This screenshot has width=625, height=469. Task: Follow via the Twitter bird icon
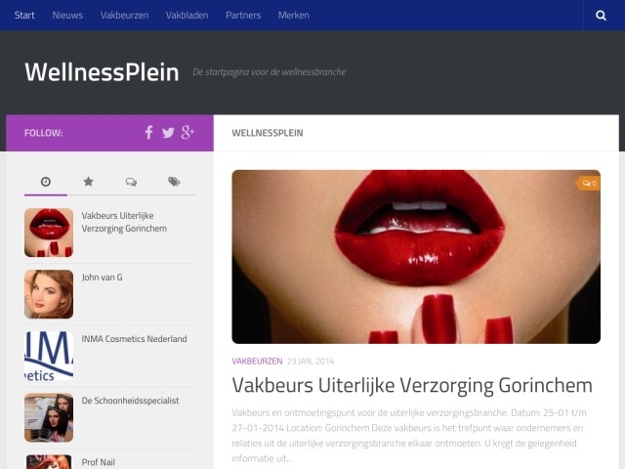pos(168,133)
